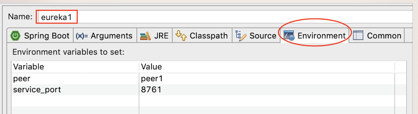Click the 8761 value cell
The width and height of the screenshot is (418, 114).
[x=267, y=90]
